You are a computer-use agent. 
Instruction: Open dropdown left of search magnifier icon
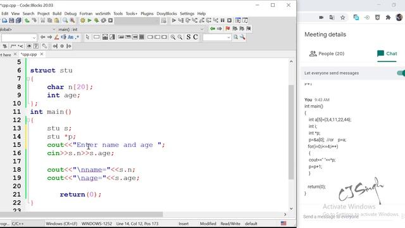point(216,37)
